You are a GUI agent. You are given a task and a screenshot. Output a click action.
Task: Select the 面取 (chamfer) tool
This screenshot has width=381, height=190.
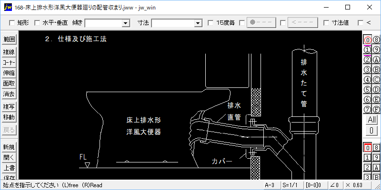point(9,84)
